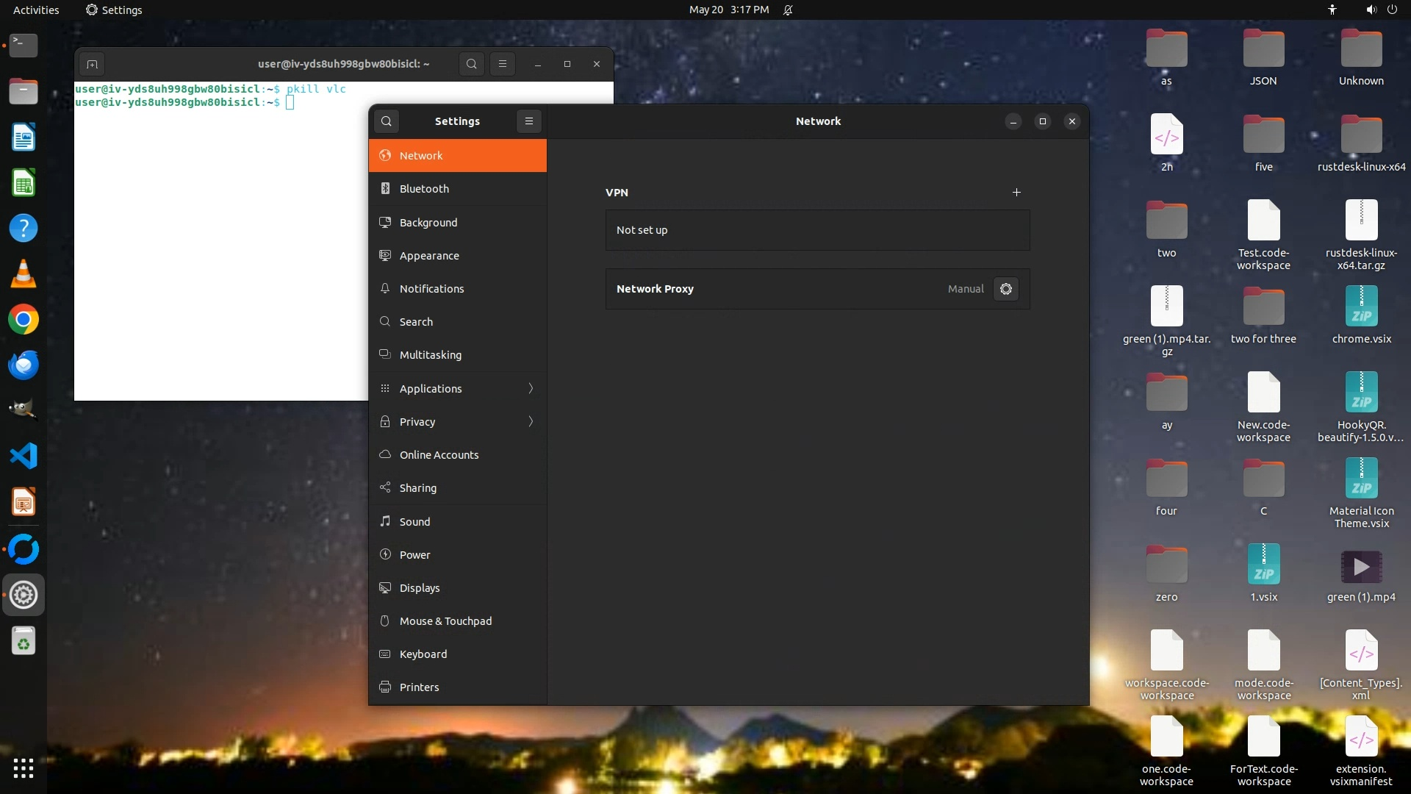1411x794 pixels.
Task: Click the Activities button
Action: pyautogui.click(x=36, y=10)
